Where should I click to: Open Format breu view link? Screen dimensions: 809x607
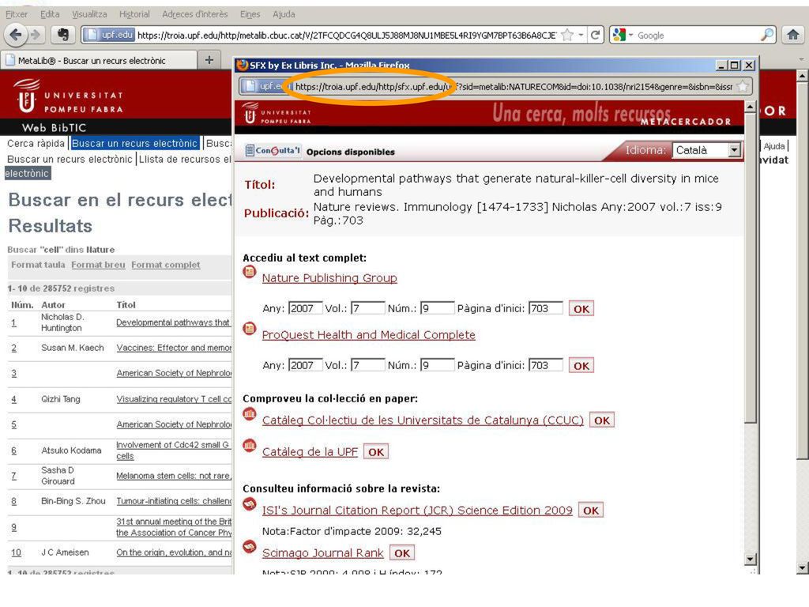[98, 265]
